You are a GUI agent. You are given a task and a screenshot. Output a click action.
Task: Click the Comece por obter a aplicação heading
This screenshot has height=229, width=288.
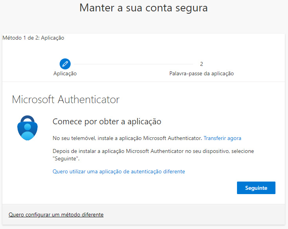pos(107,122)
